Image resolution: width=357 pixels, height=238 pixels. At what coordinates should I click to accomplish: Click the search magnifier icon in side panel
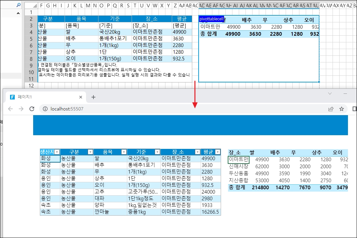[x=19, y=5]
